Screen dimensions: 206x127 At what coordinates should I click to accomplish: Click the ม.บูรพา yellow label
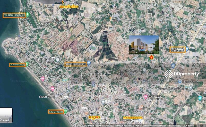tap(94, 117)
